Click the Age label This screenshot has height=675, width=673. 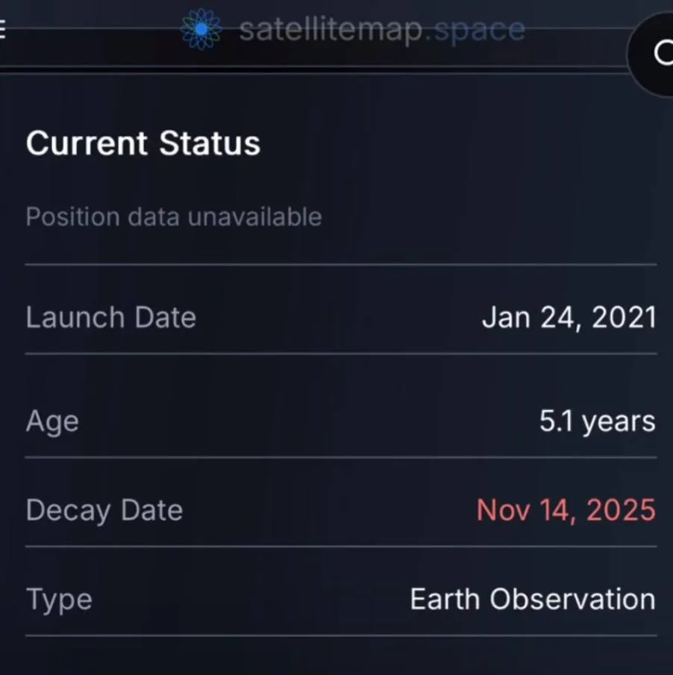tap(52, 421)
